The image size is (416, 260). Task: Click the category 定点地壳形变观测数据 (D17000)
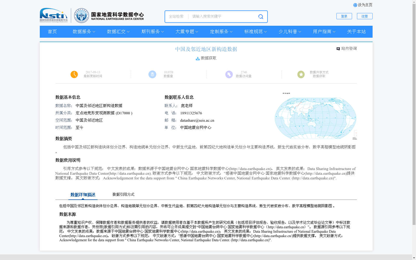tap(104, 113)
